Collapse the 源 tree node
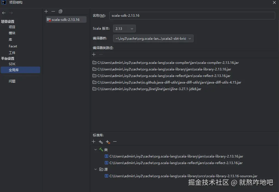279x192 pixels. [95, 169]
